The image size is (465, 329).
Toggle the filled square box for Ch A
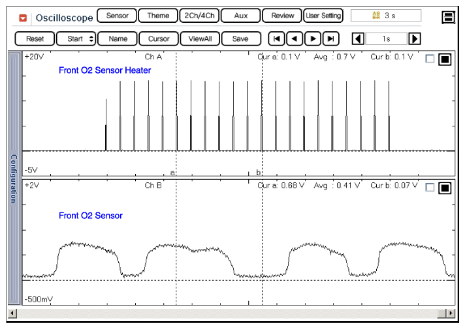(445, 59)
